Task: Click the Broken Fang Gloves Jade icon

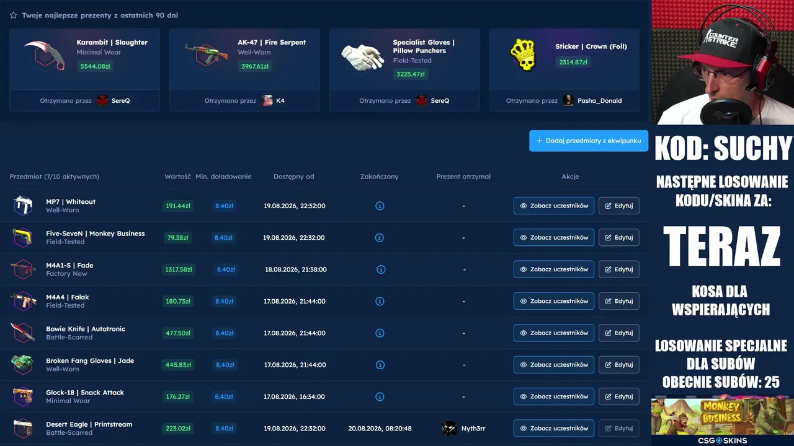Action: click(23, 365)
